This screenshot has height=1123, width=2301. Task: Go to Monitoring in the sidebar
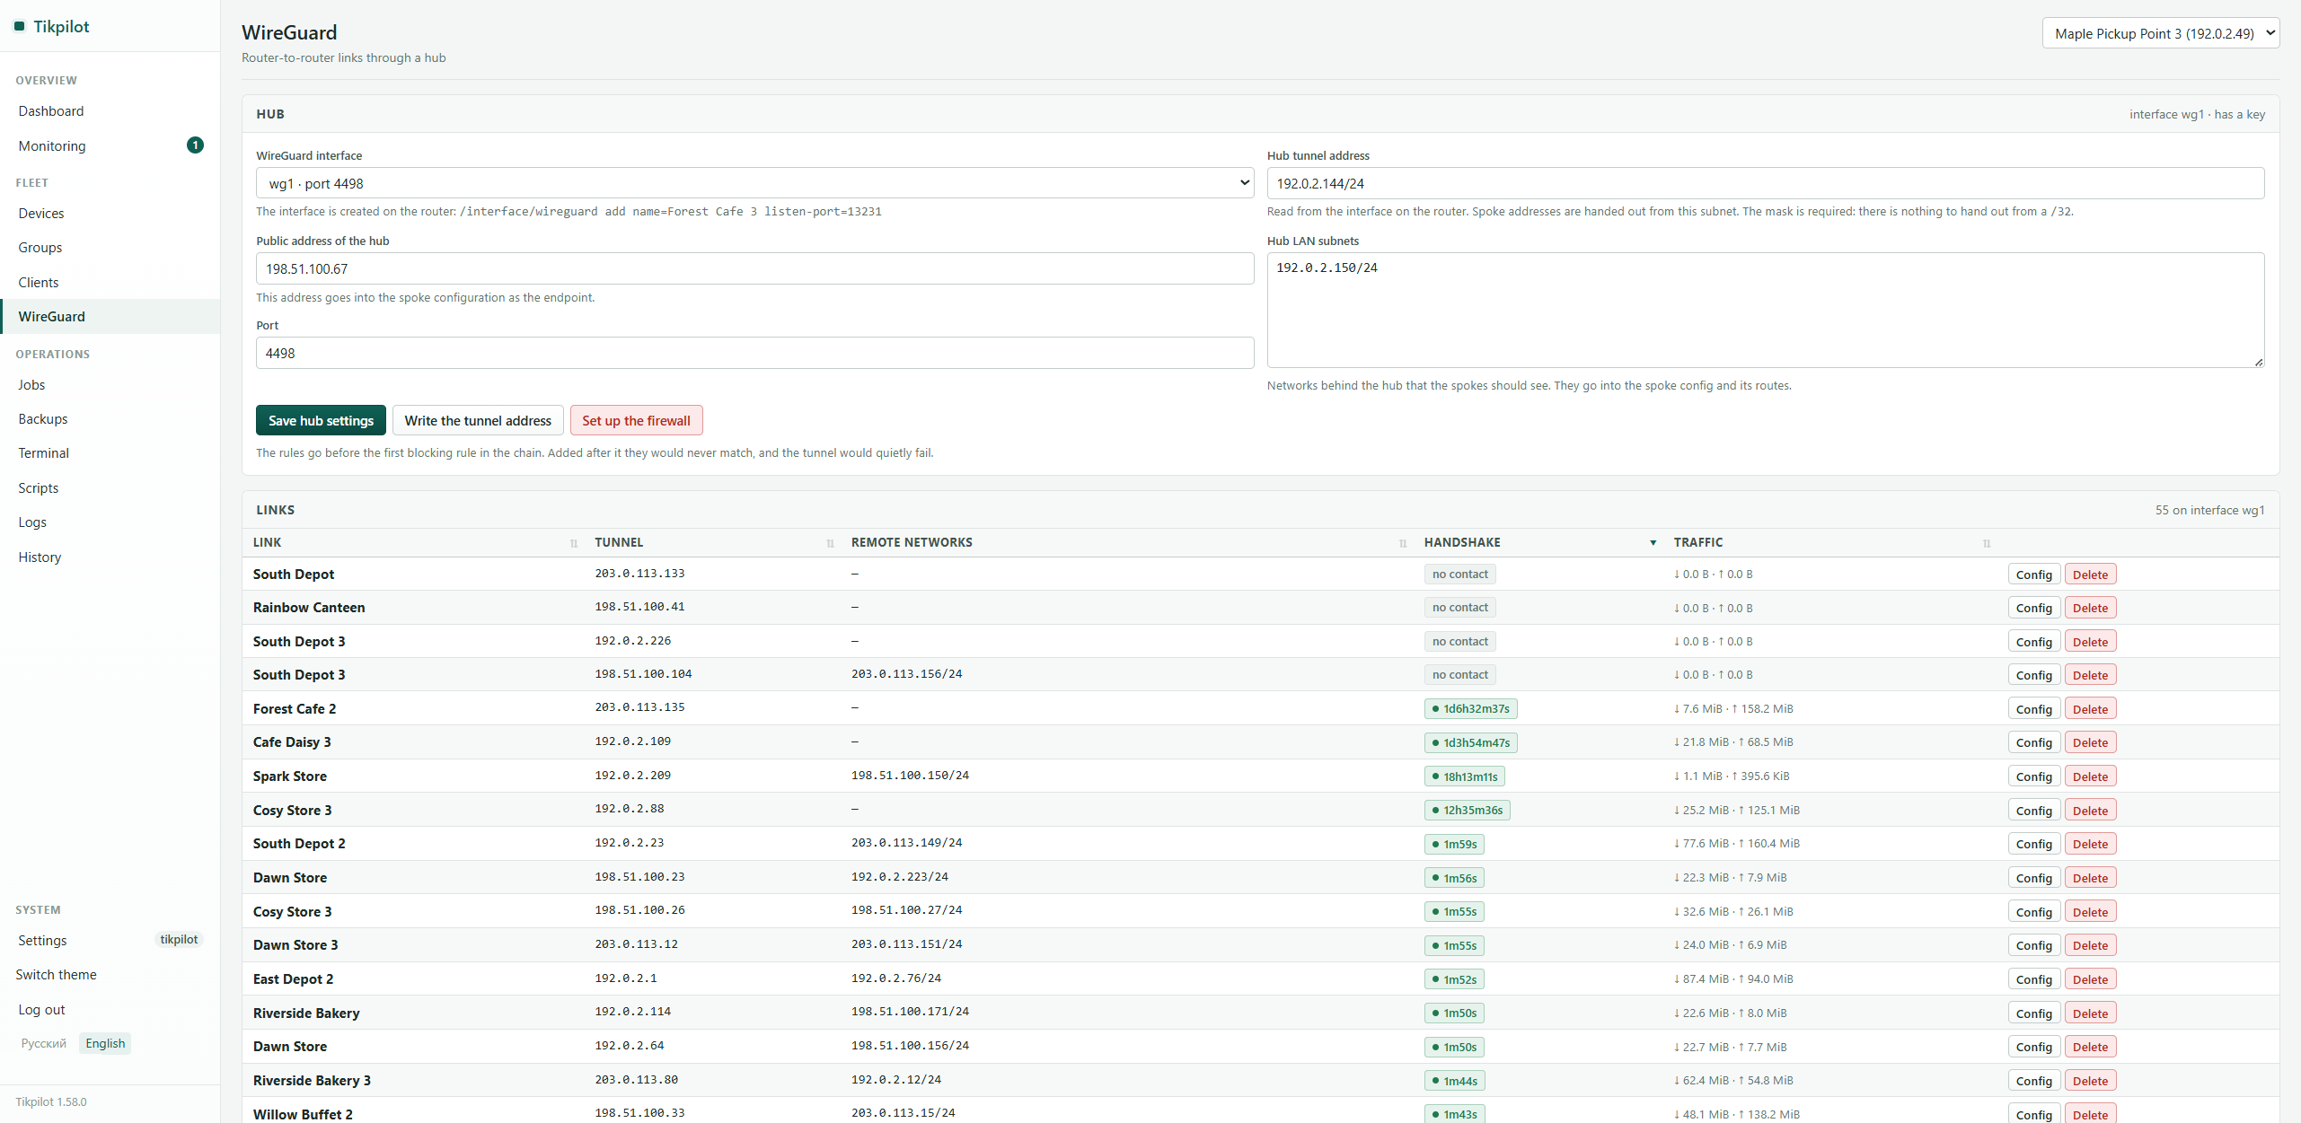tap(110, 145)
